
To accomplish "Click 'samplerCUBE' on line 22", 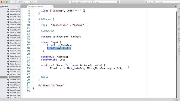I will click(x=49, y=60).
